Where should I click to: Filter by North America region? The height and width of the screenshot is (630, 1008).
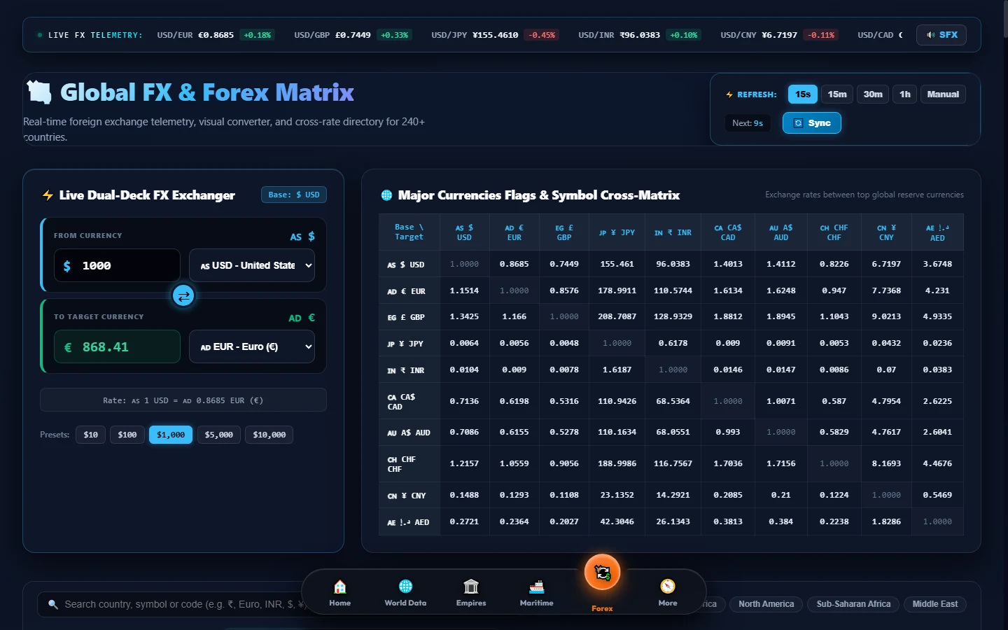(766, 604)
